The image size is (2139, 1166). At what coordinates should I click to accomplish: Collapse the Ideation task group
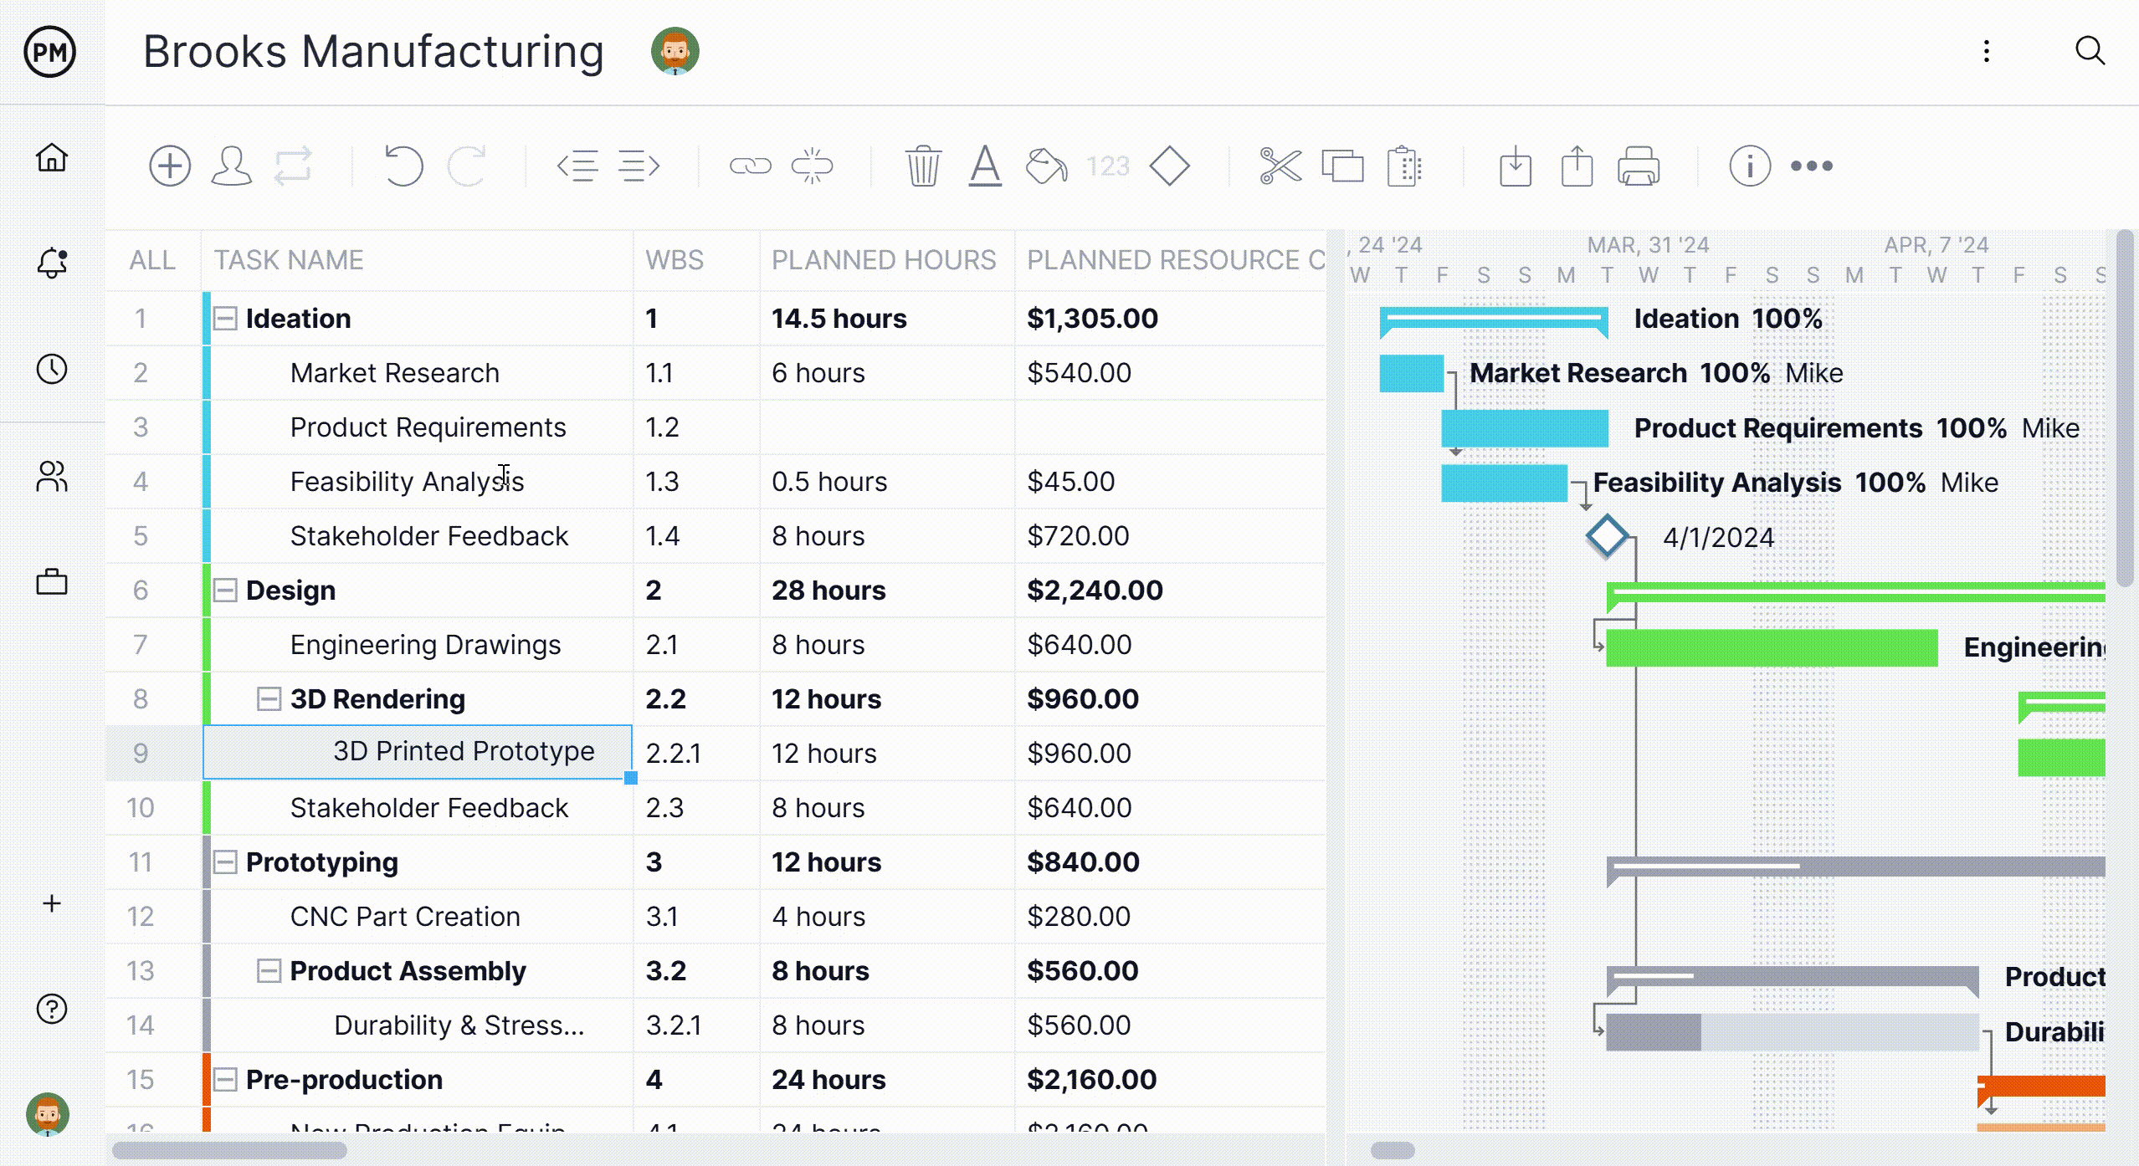[225, 319]
